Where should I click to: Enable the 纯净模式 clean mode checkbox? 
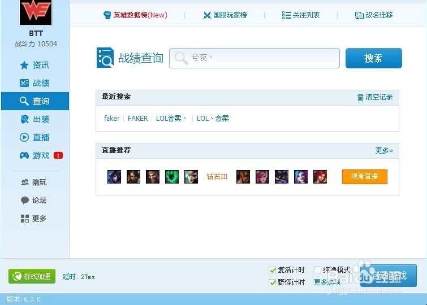click(317, 270)
